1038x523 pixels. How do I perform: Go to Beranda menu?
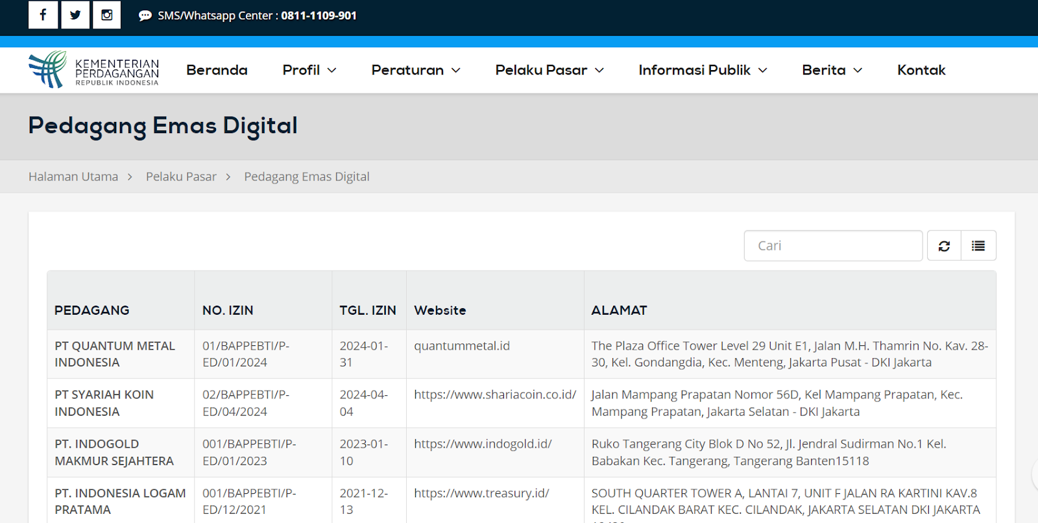[217, 70]
